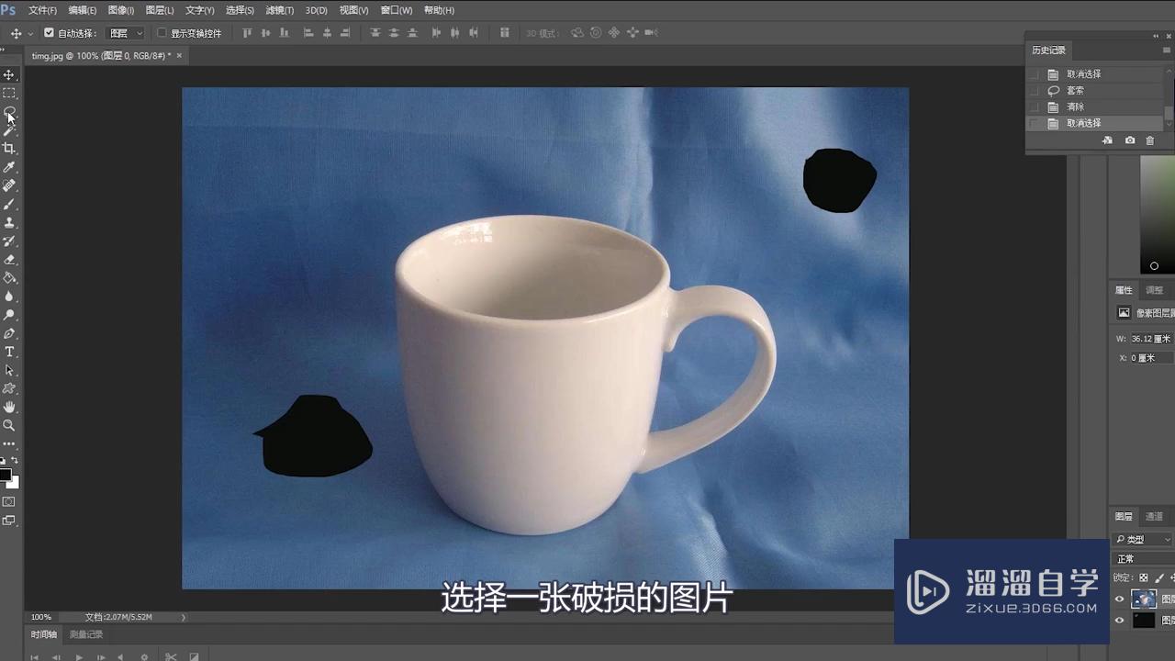Go to first frame in timeline
This screenshot has height=661, width=1175.
(x=35, y=656)
